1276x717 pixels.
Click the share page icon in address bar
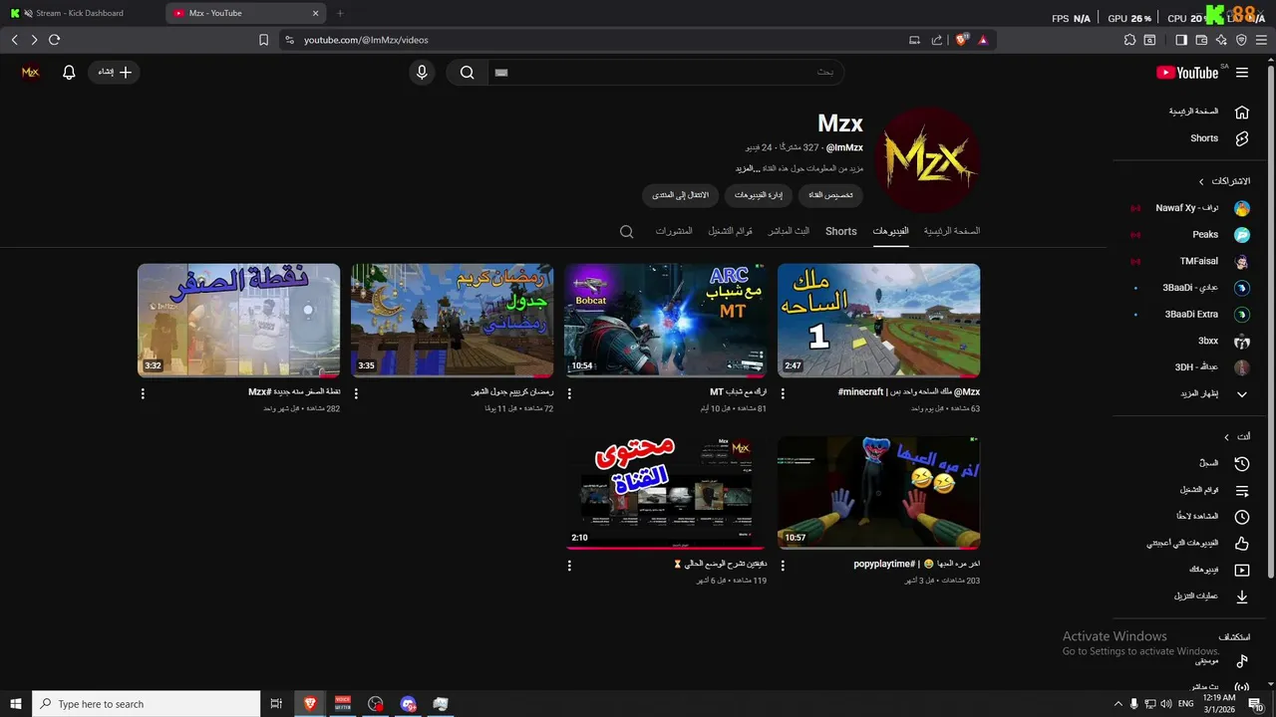[937, 40]
